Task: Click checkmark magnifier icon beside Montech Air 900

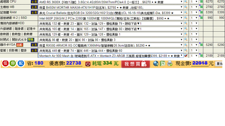Action: coord(186,56)
